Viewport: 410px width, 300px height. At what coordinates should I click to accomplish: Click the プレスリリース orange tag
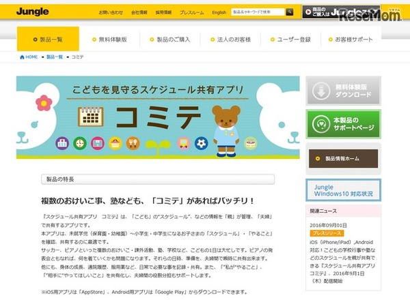click(x=327, y=233)
